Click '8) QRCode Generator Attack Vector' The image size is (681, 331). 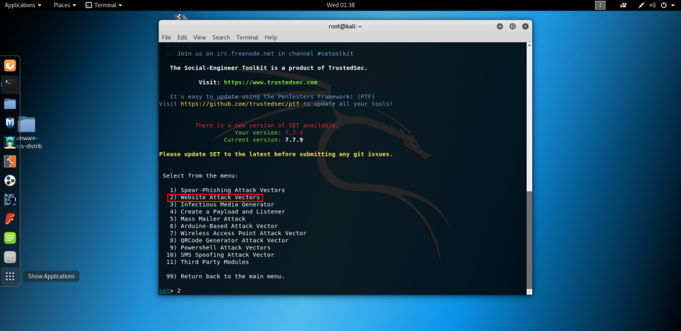coord(229,240)
